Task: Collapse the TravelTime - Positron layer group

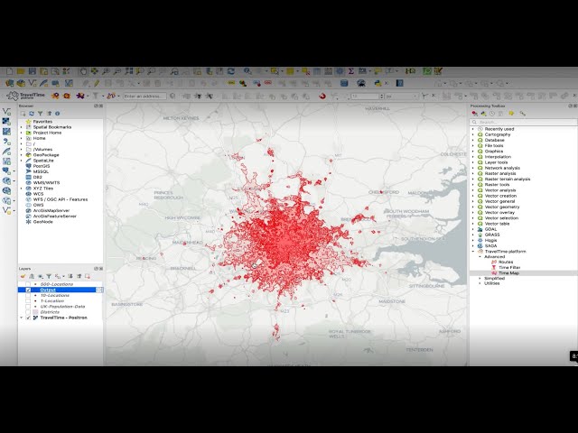Action: tap(22, 318)
